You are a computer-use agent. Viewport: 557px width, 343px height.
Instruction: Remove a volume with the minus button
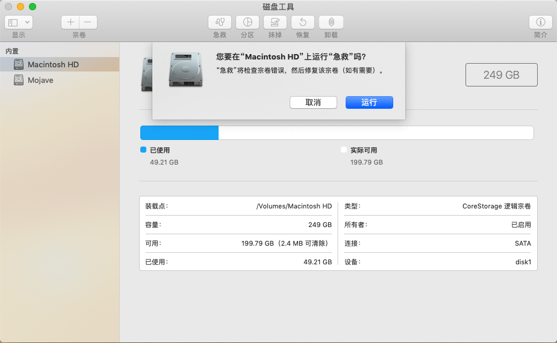[88, 22]
